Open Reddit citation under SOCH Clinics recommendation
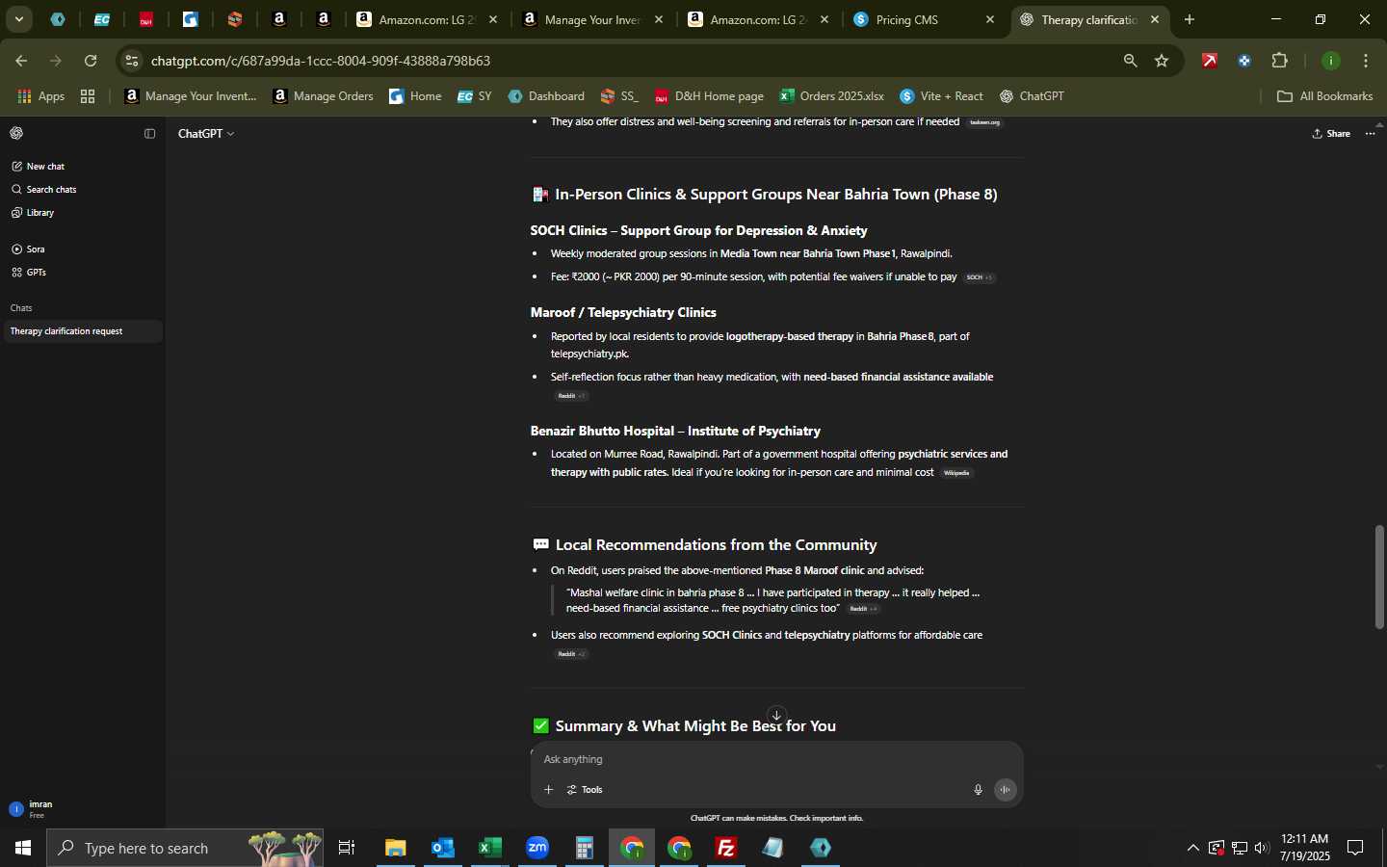The width and height of the screenshot is (1387, 867). point(571,655)
